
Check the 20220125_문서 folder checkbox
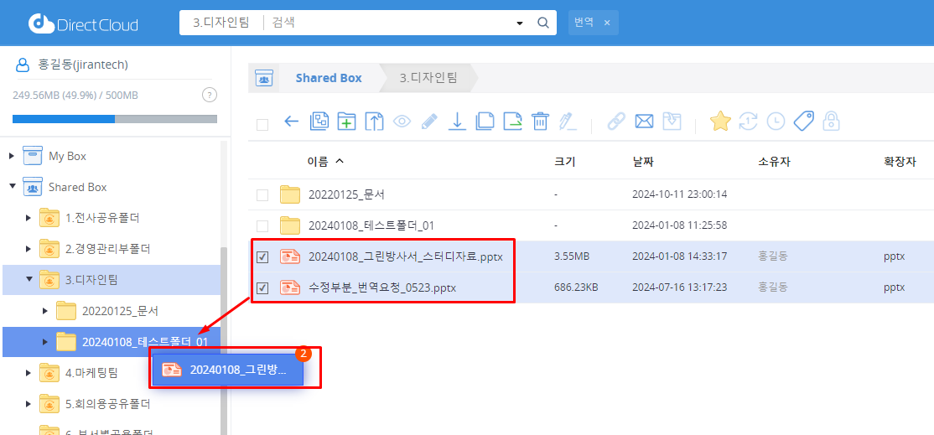click(262, 195)
